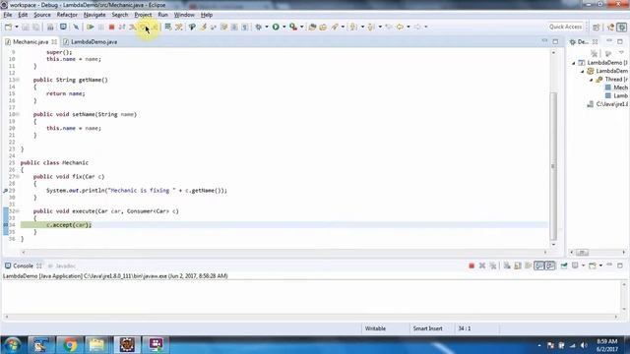Select the Lamb stack frame in Debug view
Image resolution: width=630 pixels, height=354 pixels.
click(x=616, y=96)
